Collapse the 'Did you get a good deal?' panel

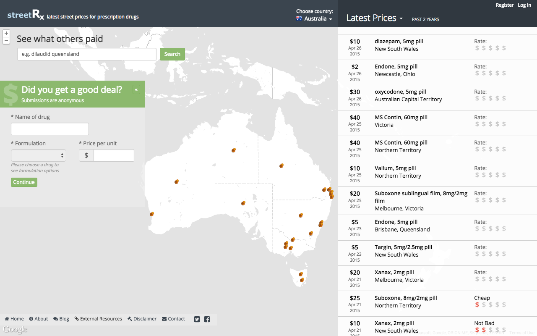click(x=136, y=89)
